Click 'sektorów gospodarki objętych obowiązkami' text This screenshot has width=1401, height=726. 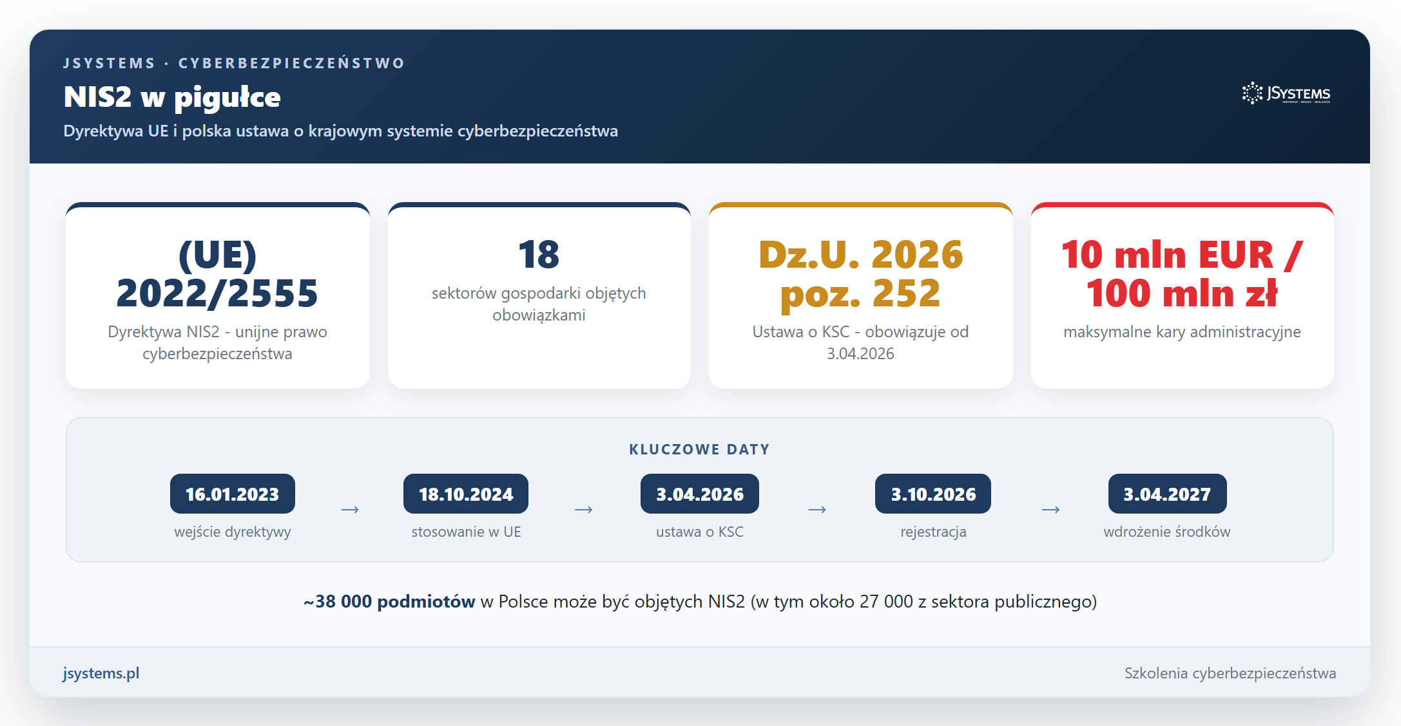pos(539,304)
